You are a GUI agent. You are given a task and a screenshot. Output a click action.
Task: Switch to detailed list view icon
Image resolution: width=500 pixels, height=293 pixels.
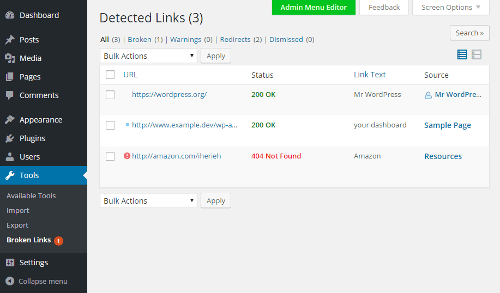[477, 54]
